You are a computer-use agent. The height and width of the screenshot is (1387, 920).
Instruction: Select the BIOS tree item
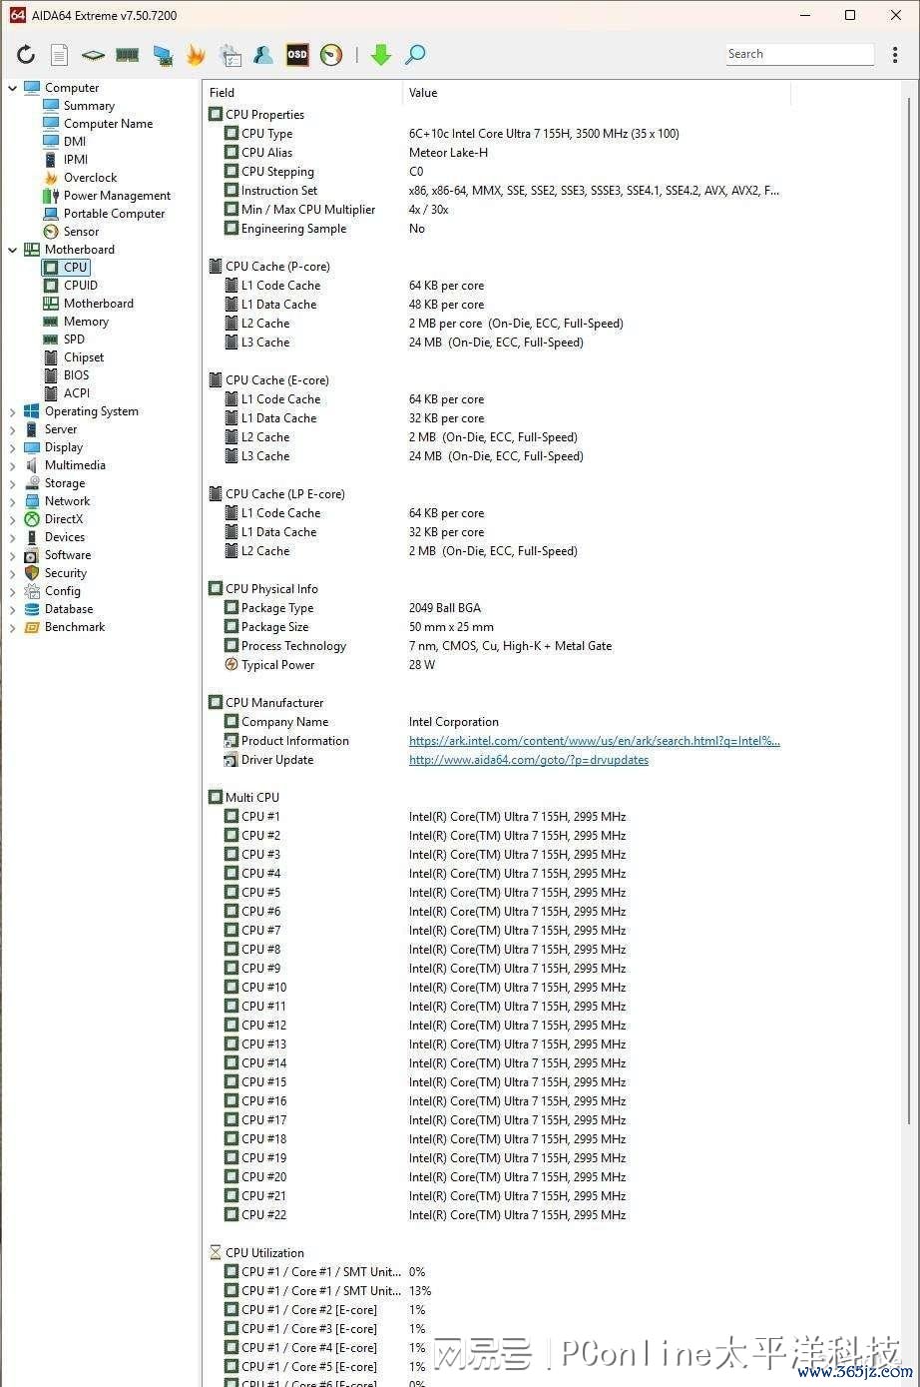click(x=76, y=375)
